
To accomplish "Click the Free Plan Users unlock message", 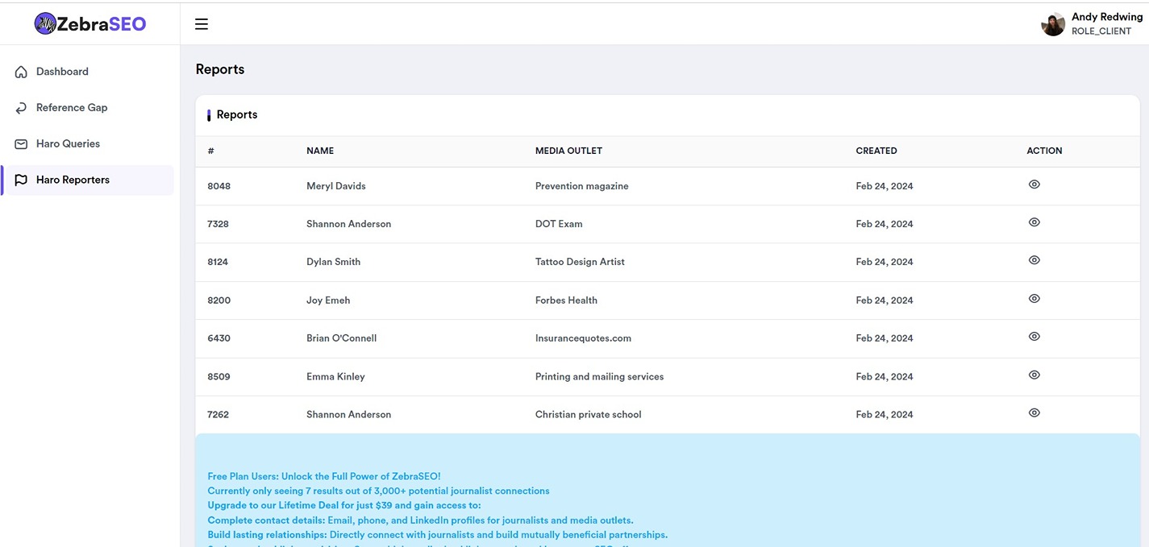I will pyautogui.click(x=323, y=475).
